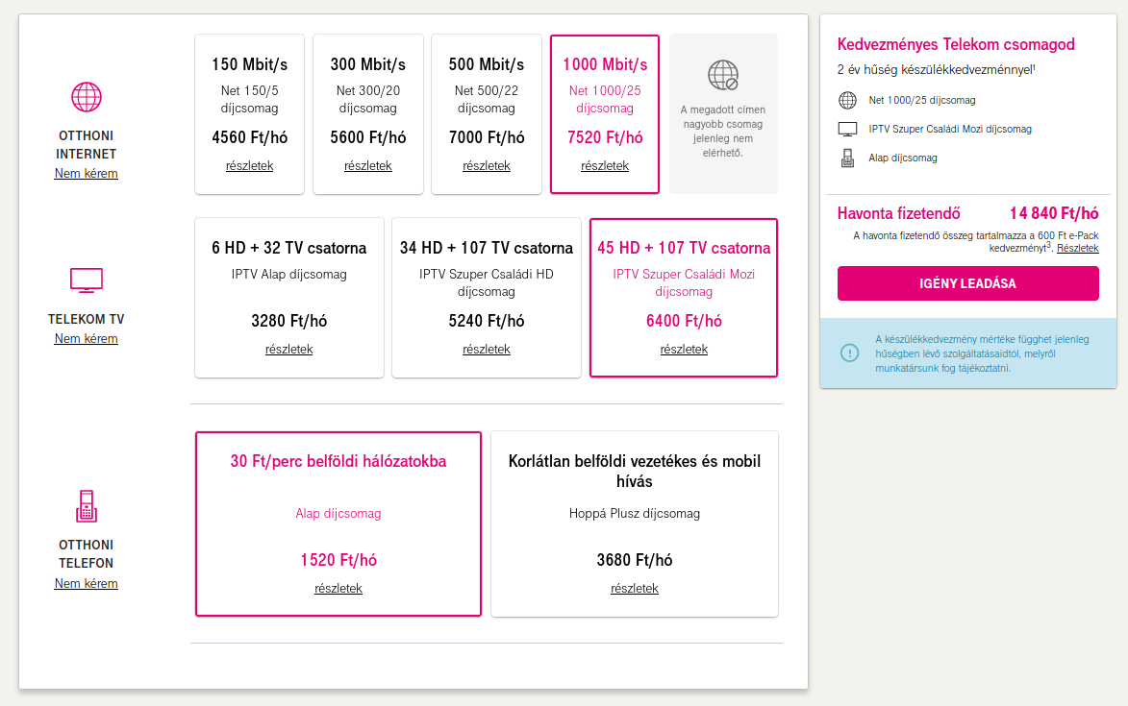View részletek of the Hoppá Plusz díjcsomag

pos(635,588)
